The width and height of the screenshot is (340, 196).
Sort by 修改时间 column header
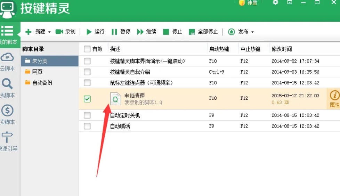(282, 49)
